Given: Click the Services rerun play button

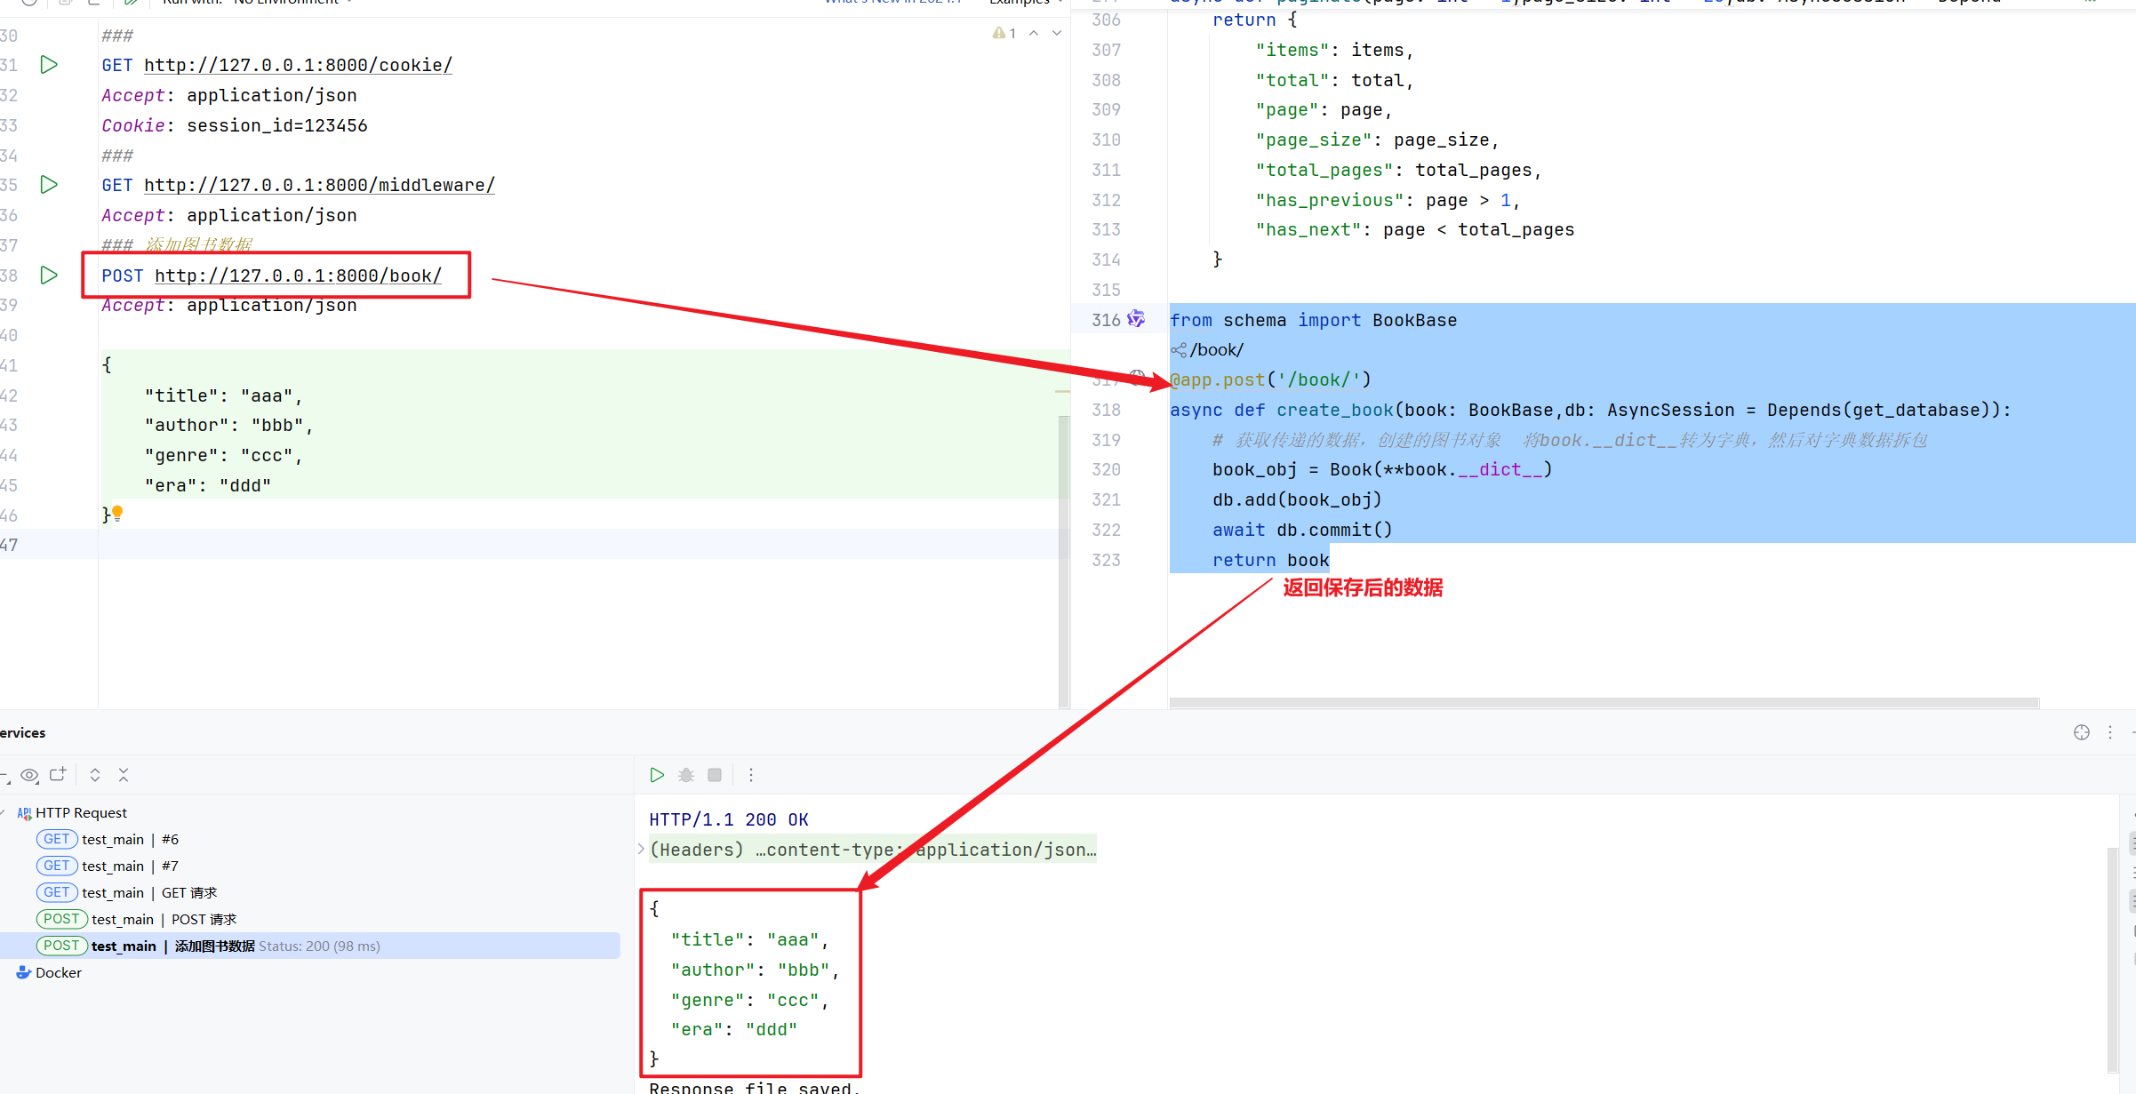Looking at the screenshot, I should click(657, 775).
